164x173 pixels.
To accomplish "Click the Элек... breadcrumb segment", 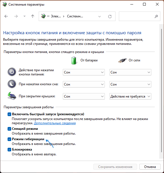I will click(56, 16).
